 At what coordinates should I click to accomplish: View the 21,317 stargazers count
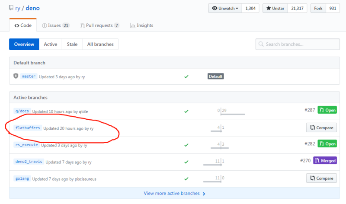coord(297,8)
